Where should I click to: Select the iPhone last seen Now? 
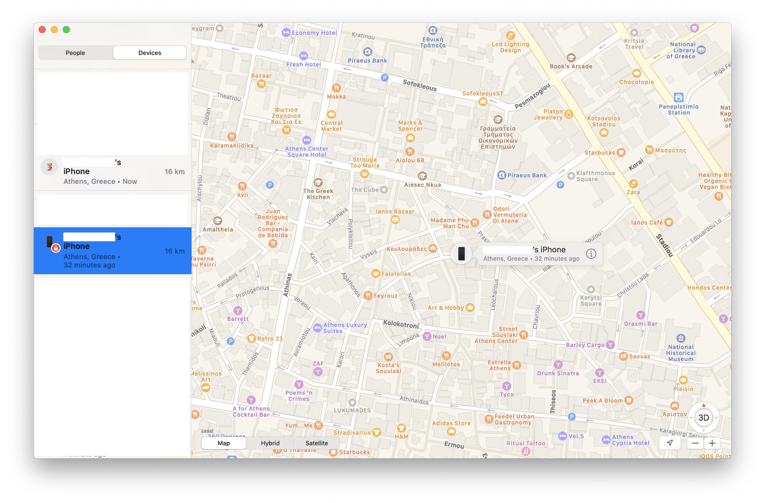point(112,172)
